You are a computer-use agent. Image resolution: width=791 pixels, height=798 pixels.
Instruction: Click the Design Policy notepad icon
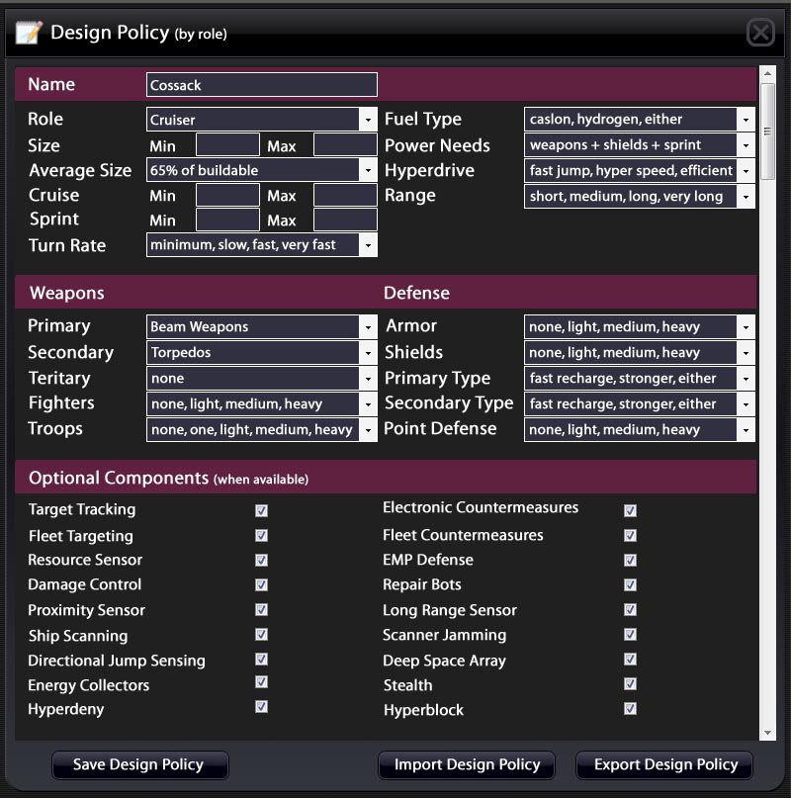(x=29, y=33)
